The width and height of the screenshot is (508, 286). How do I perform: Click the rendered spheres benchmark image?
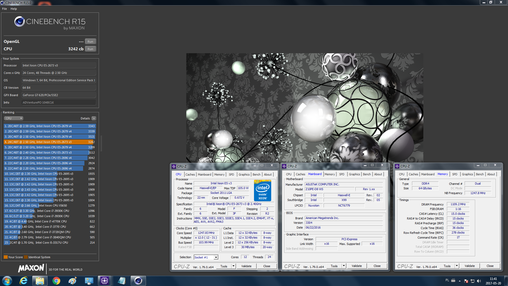(305, 108)
